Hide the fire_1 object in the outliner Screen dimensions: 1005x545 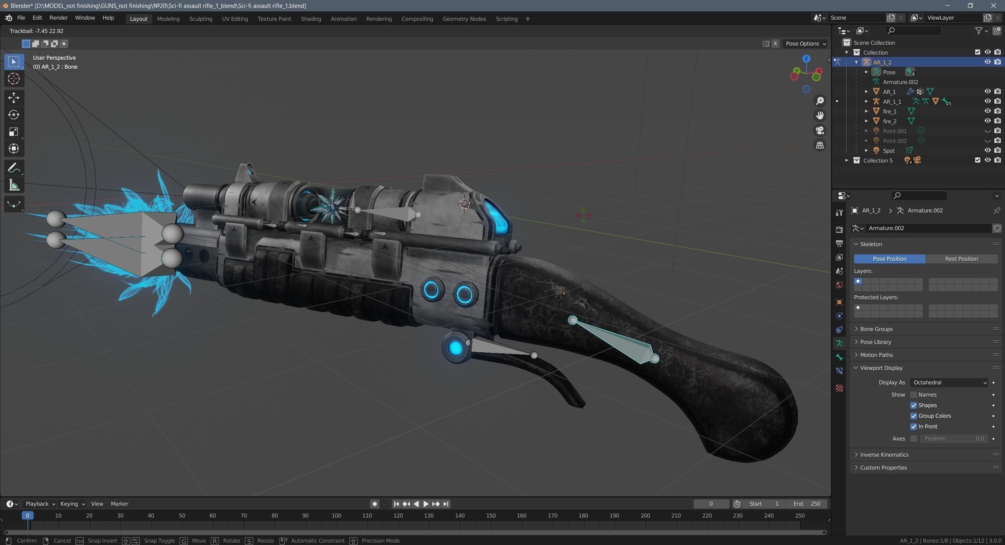[987, 111]
